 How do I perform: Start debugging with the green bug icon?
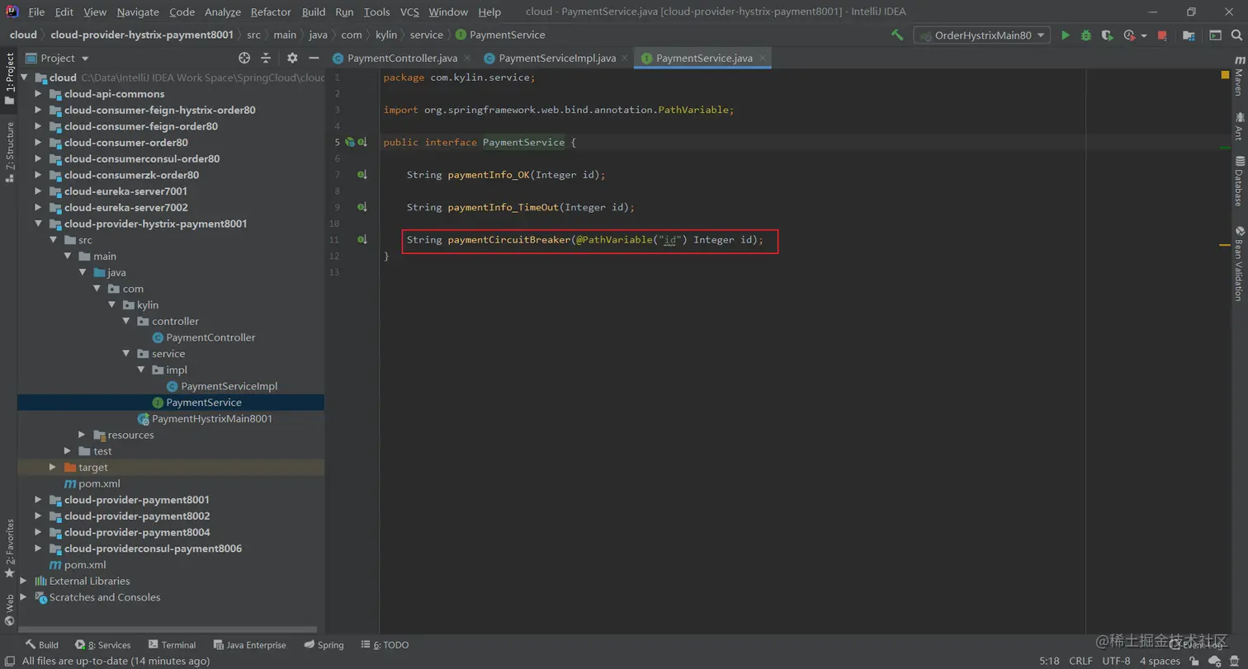(1086, 35)
